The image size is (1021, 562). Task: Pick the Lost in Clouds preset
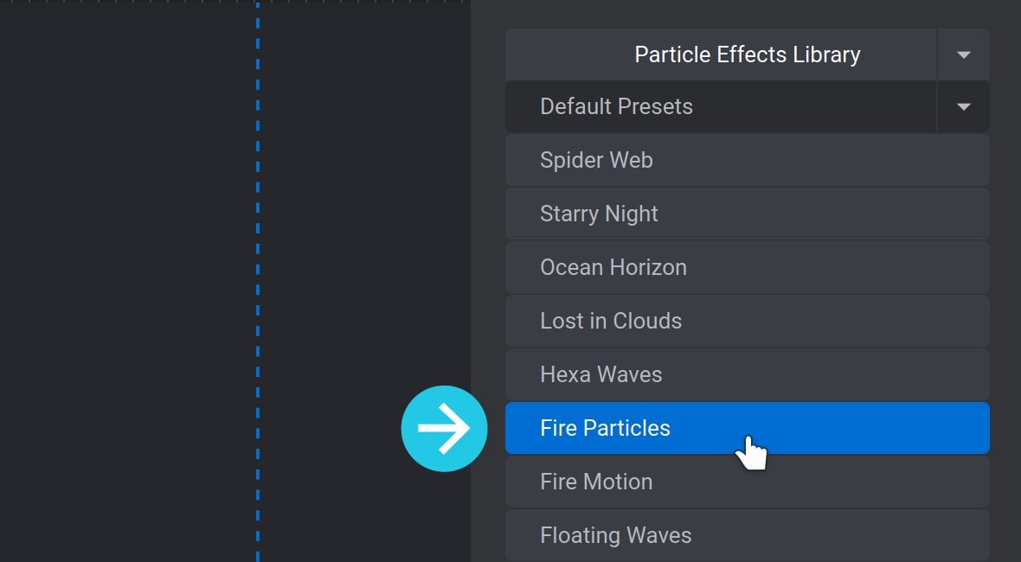click(x=747, y=321)
